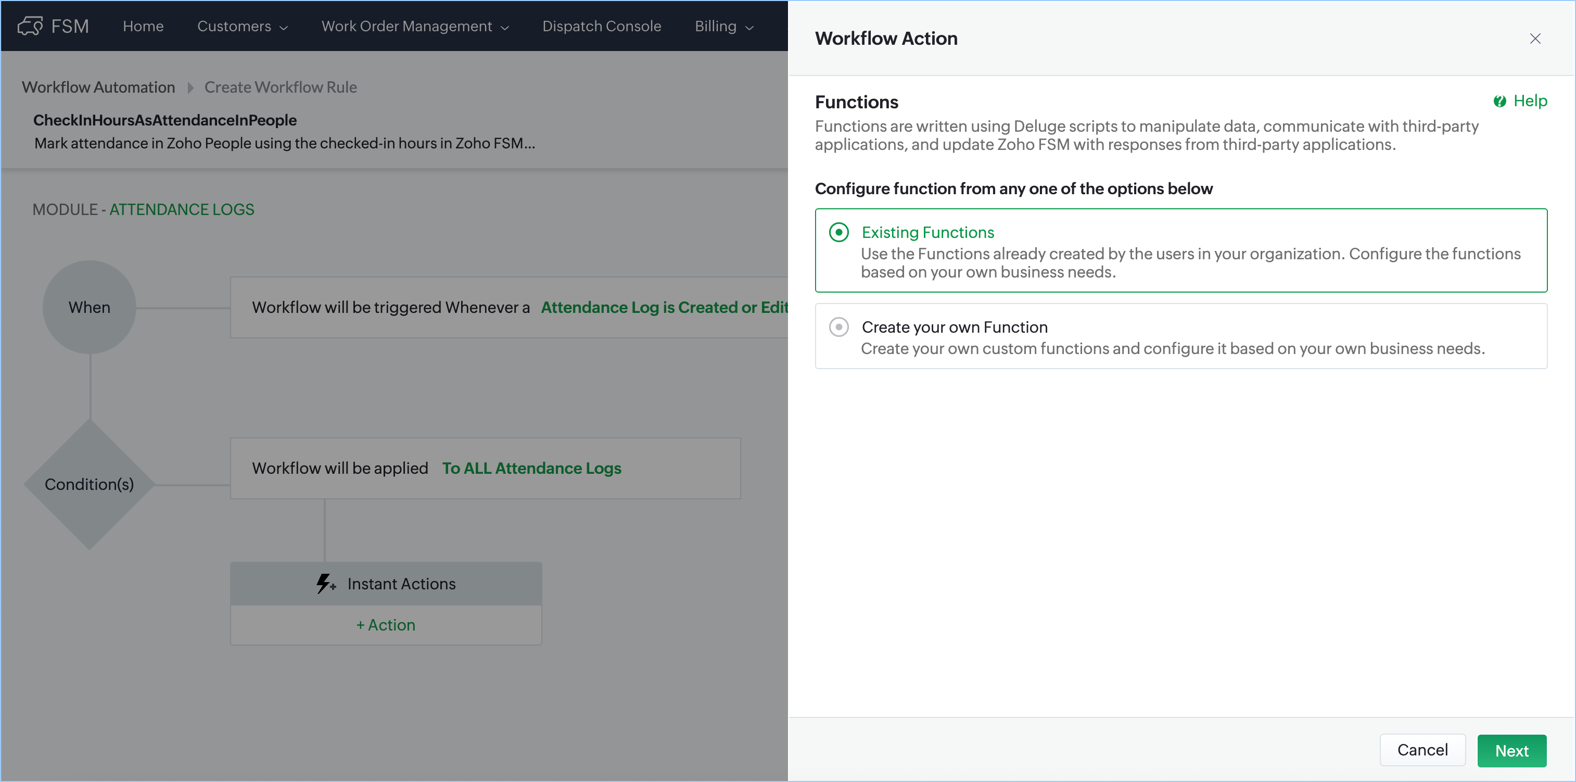The image size is (1576, 782).
Task: Close the Workflow Action panel
Action: 1534,39
